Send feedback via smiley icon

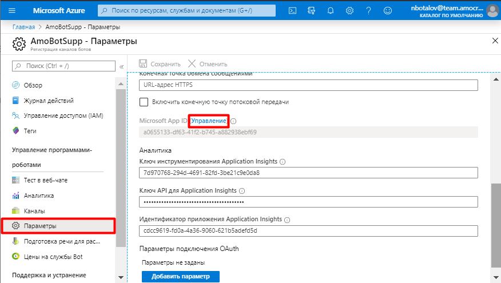point(388,10)
